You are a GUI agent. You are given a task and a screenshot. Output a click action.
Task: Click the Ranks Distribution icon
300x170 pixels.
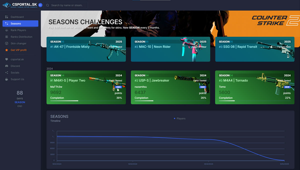tap(7, 37)
